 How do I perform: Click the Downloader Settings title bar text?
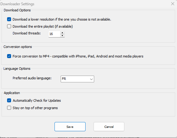tap(17, 4)
